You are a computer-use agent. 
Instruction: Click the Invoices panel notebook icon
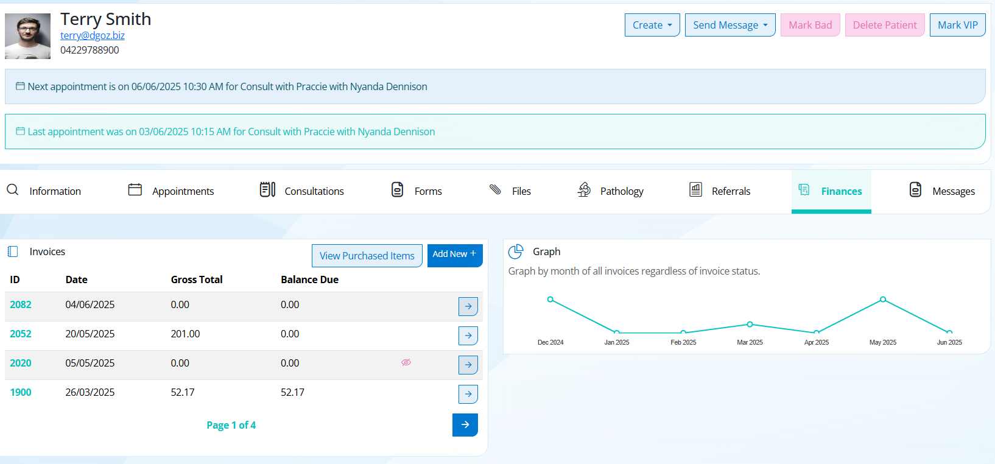point(13,251)
